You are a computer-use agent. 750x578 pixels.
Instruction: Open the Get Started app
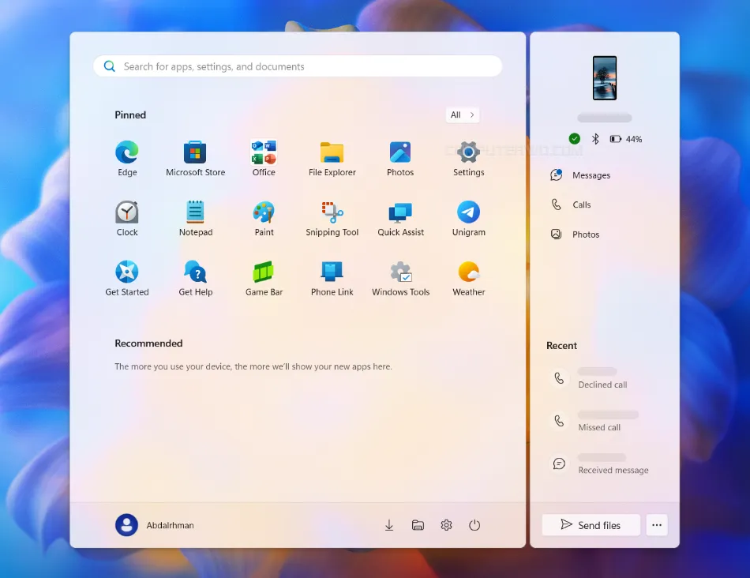[x=127, y=279]
